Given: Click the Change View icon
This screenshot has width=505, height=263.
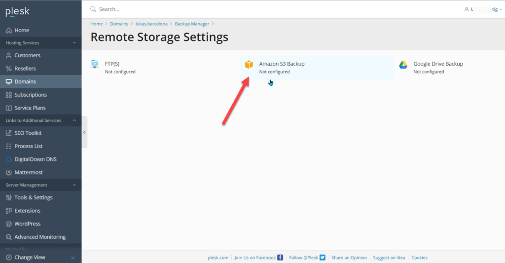Looking at the screenshot, I should (9, 258).
